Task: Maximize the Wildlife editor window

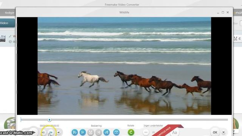Action: tap(223, 12)
